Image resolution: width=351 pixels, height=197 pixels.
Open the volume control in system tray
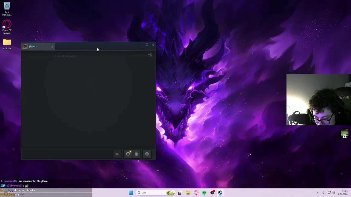334,193
